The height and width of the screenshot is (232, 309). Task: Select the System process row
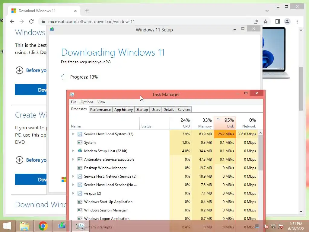click(x=163, y=143)
